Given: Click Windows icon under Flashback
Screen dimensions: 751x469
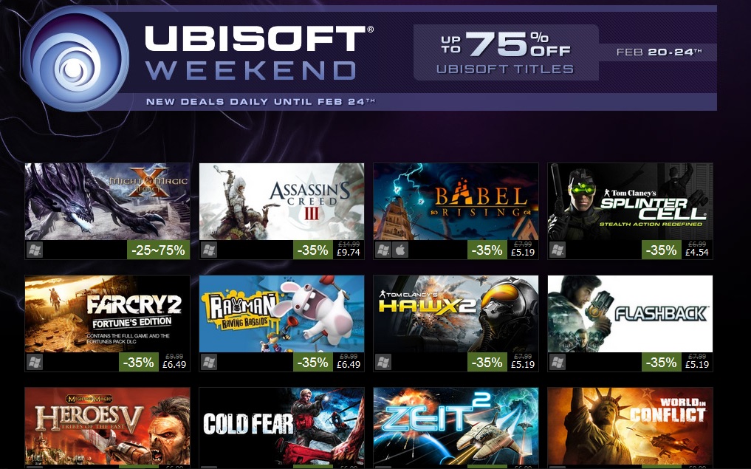Looking at the screenshot, I should [558, 362].
